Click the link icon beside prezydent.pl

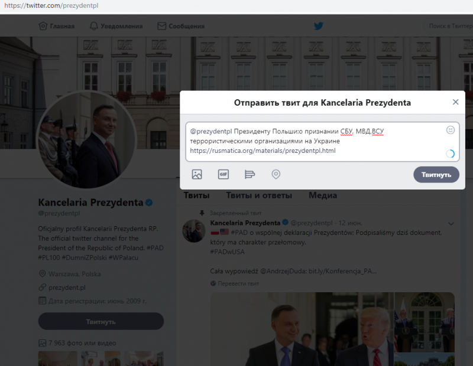tap(42, 287)
